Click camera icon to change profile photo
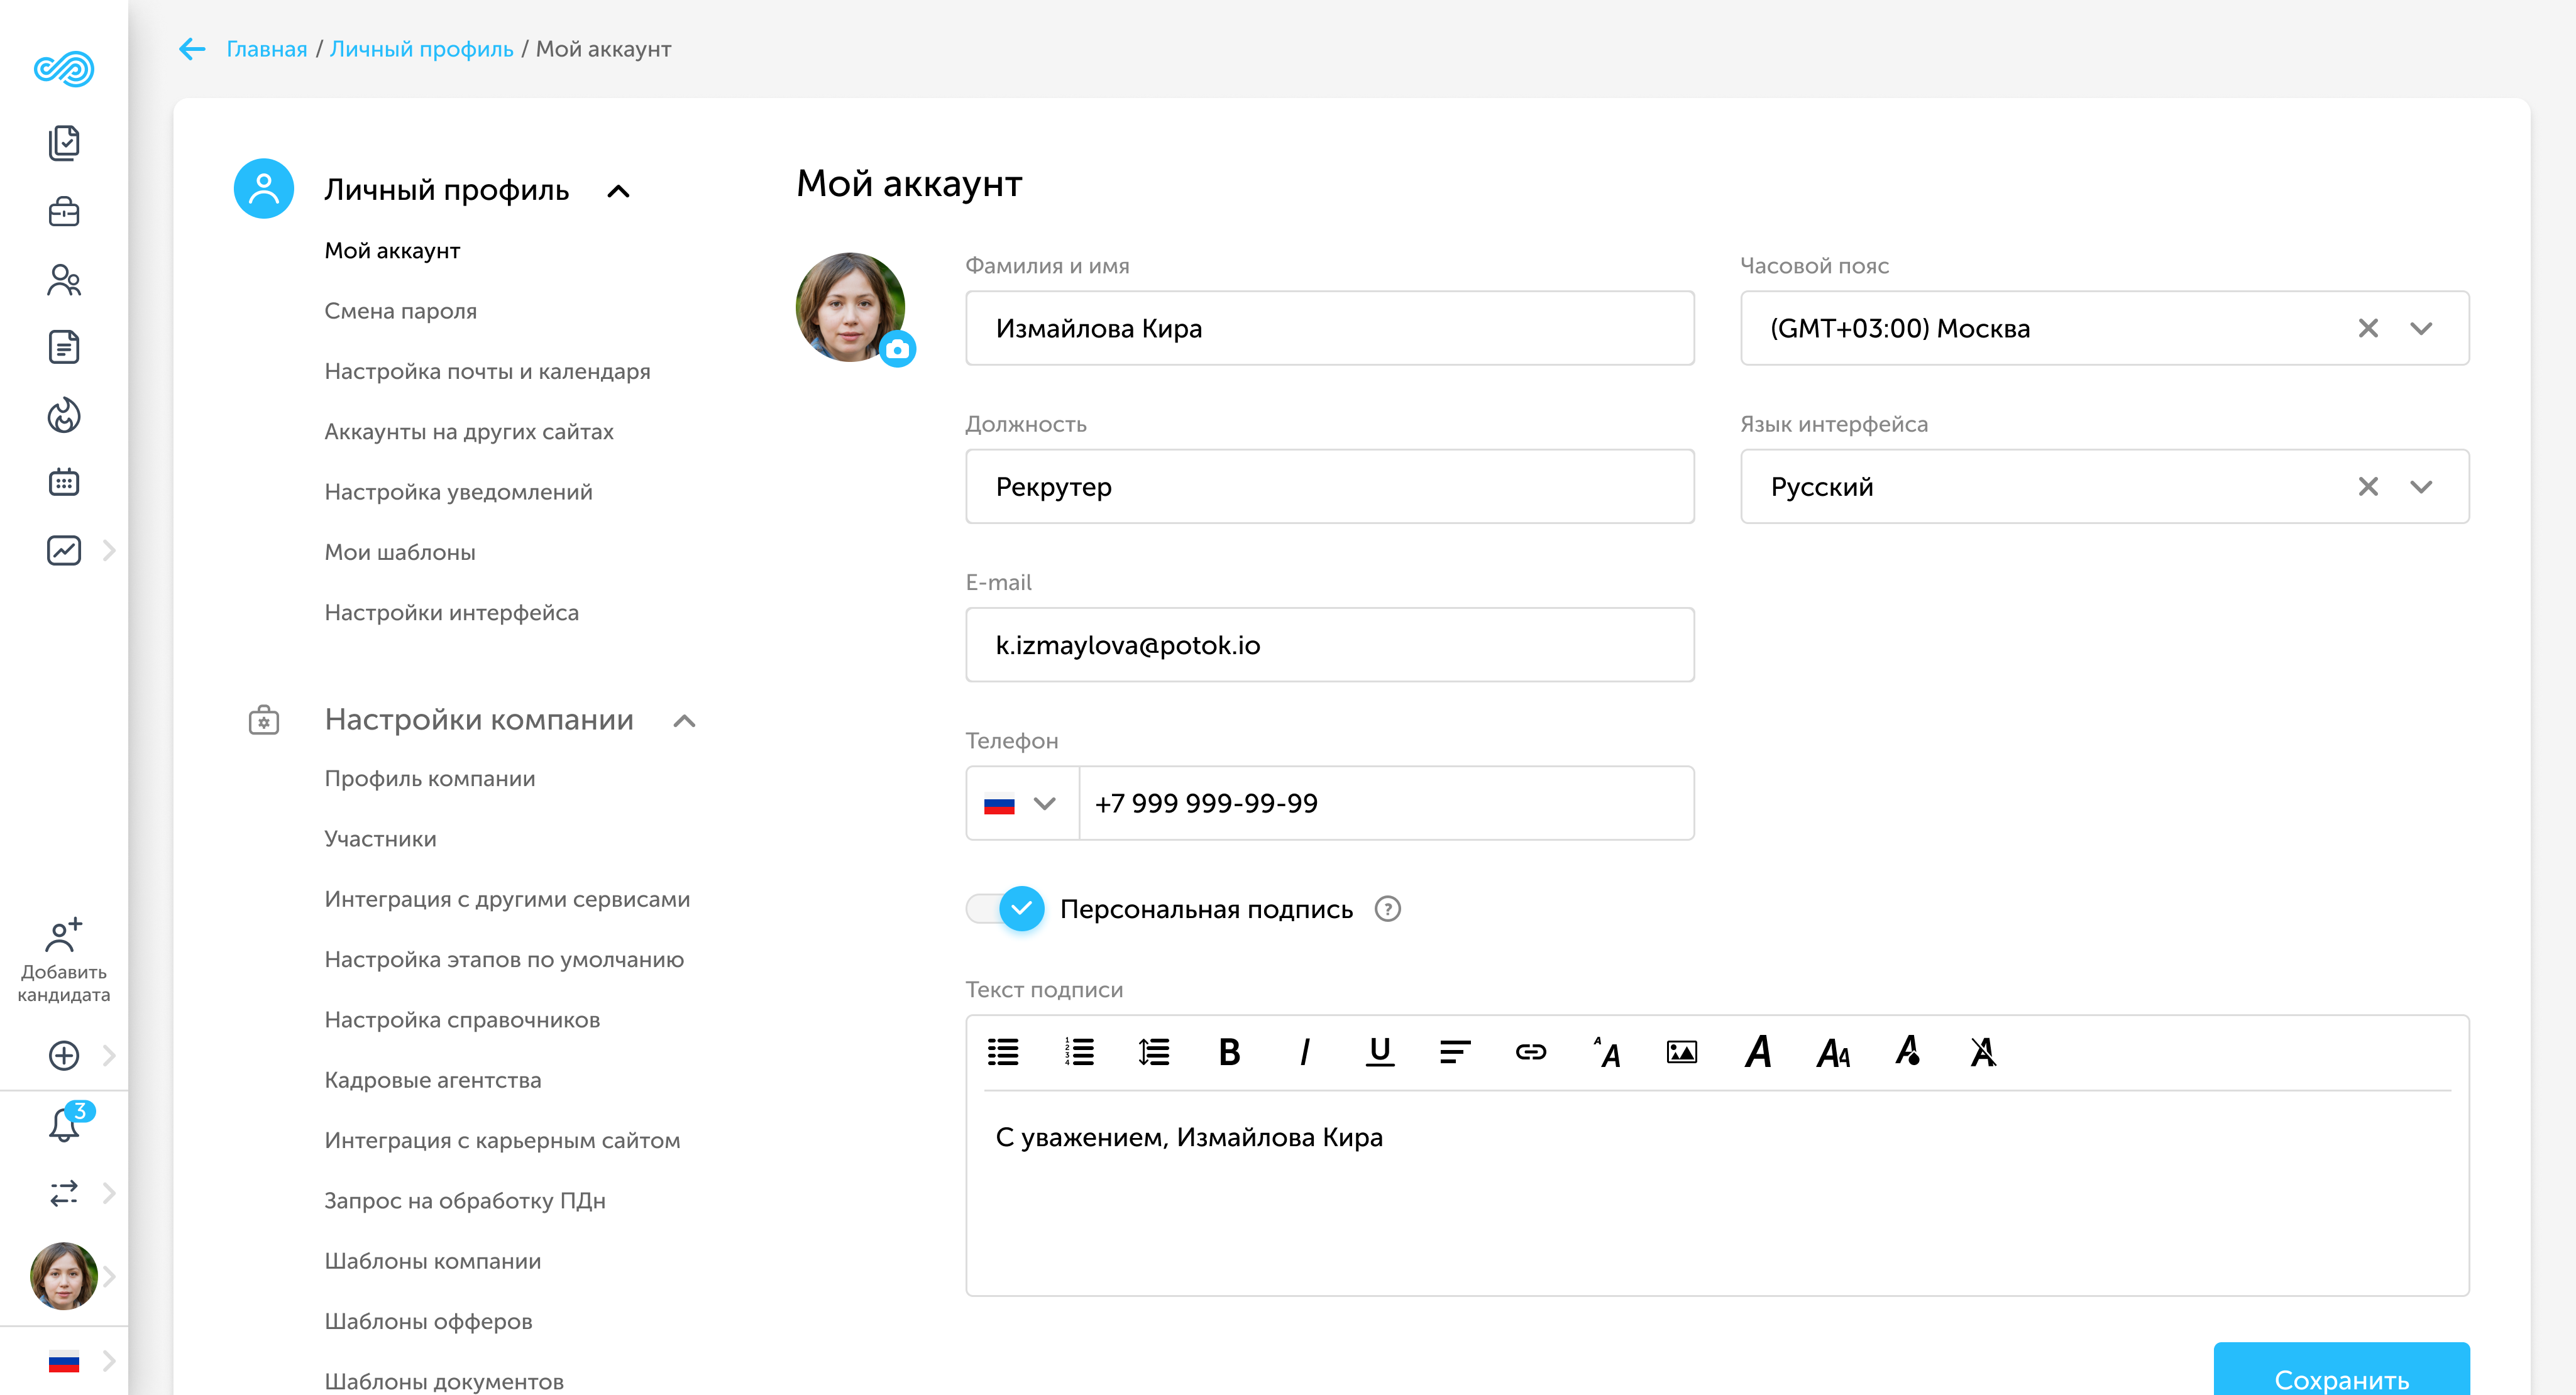The image size is (2576, 1395). (897, 349)
